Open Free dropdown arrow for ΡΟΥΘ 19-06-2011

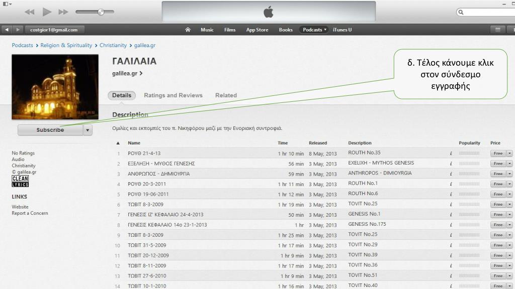click(x=509, y=194)
